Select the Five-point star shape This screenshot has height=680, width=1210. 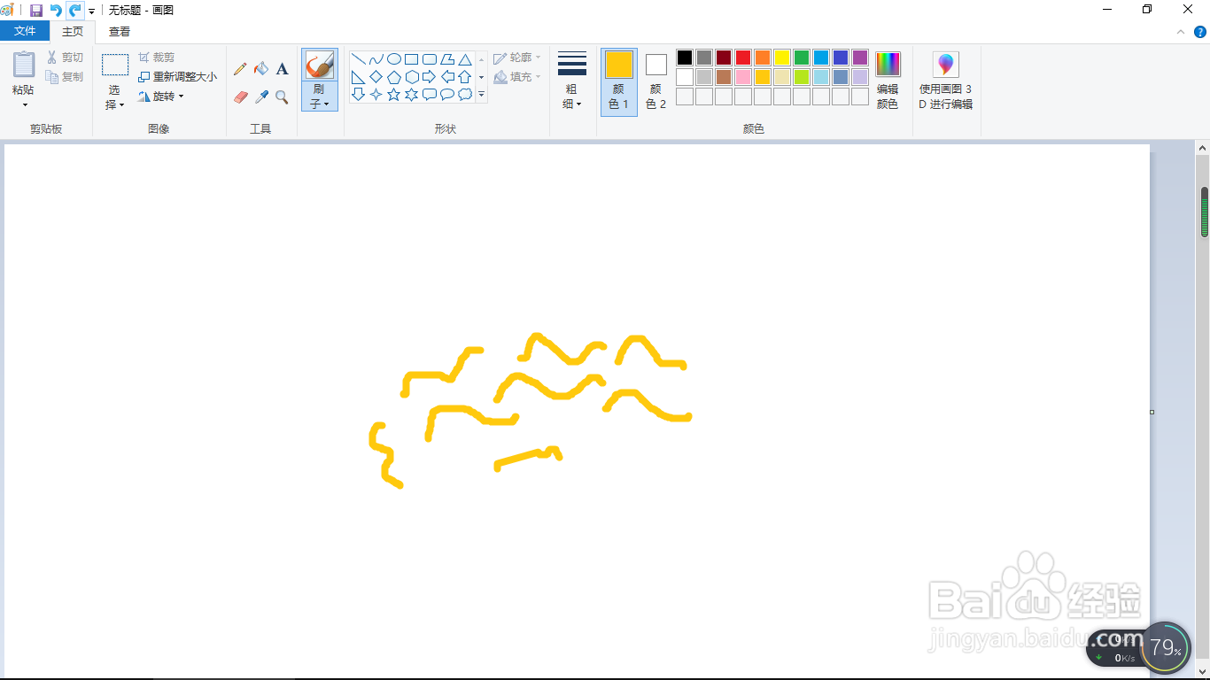click(394, 94)
